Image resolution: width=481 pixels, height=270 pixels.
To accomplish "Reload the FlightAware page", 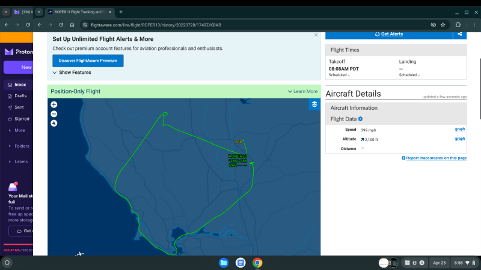I will [x=61, y=25].
